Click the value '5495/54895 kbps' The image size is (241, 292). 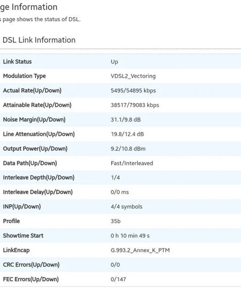coord(133,91)
